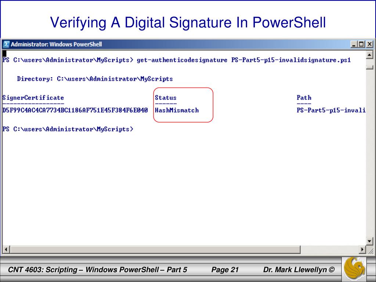Click the slide title Verifying A Digital Signature

point(188,22)
